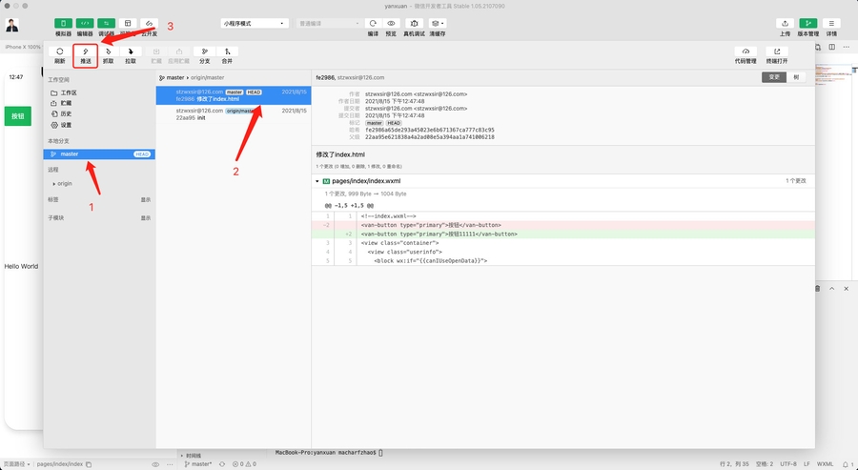Switch to the 树 (Tree) view tab
Image resolution: width=858 pixels, height=470 pixels.
point(797,77)
